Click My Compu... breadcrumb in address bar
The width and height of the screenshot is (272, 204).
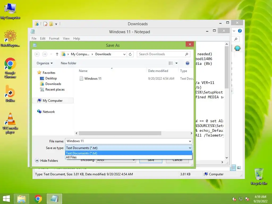tap(80, 54)
